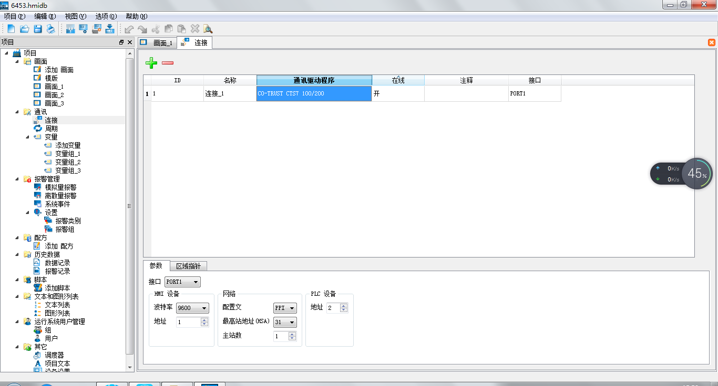Close the 项目 panel with its X
This screenshot has height=386, width=718.
[x=130, y=42]
